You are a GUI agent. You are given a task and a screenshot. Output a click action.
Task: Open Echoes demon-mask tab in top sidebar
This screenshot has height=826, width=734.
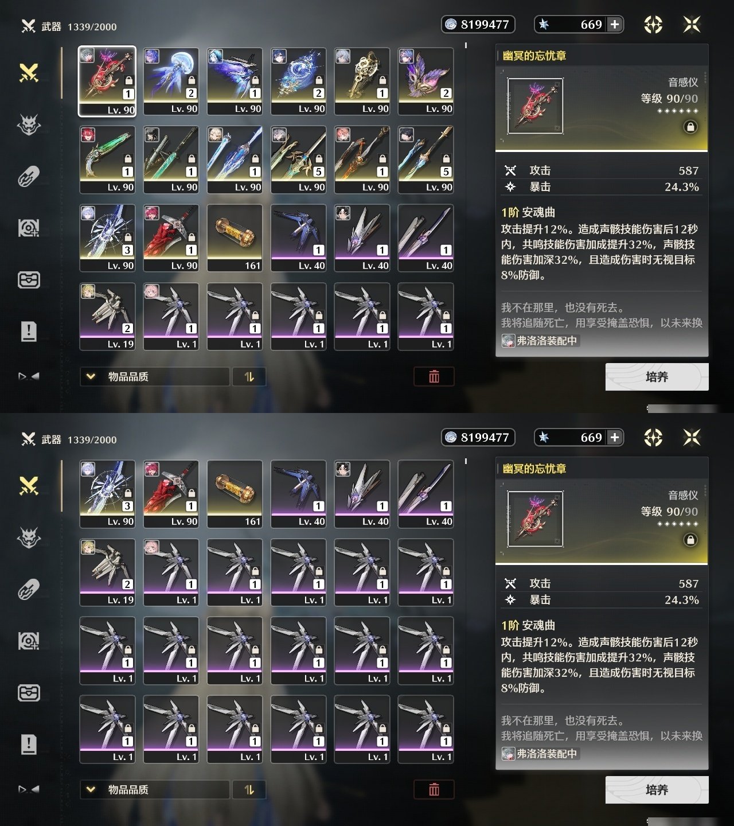29,124
